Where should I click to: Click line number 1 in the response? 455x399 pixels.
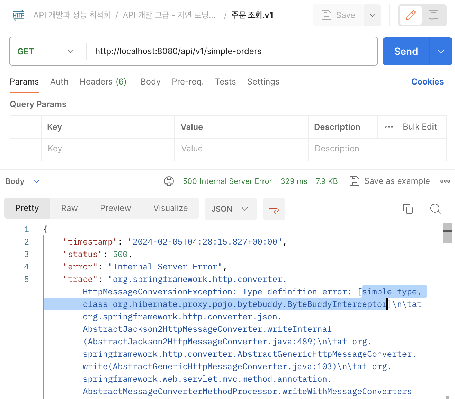pyautogui.click(x=26, y=229)
